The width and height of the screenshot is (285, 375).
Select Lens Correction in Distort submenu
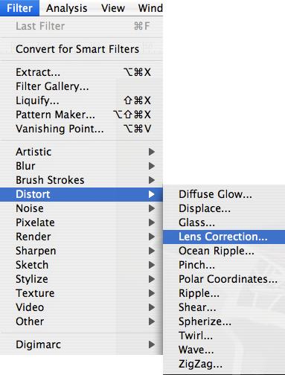pos(224,237)
